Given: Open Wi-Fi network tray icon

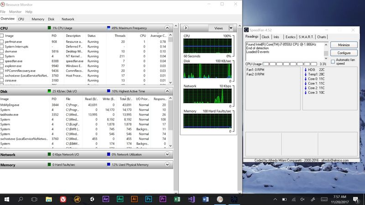Looking at the screenshot, I should (294, 199).
